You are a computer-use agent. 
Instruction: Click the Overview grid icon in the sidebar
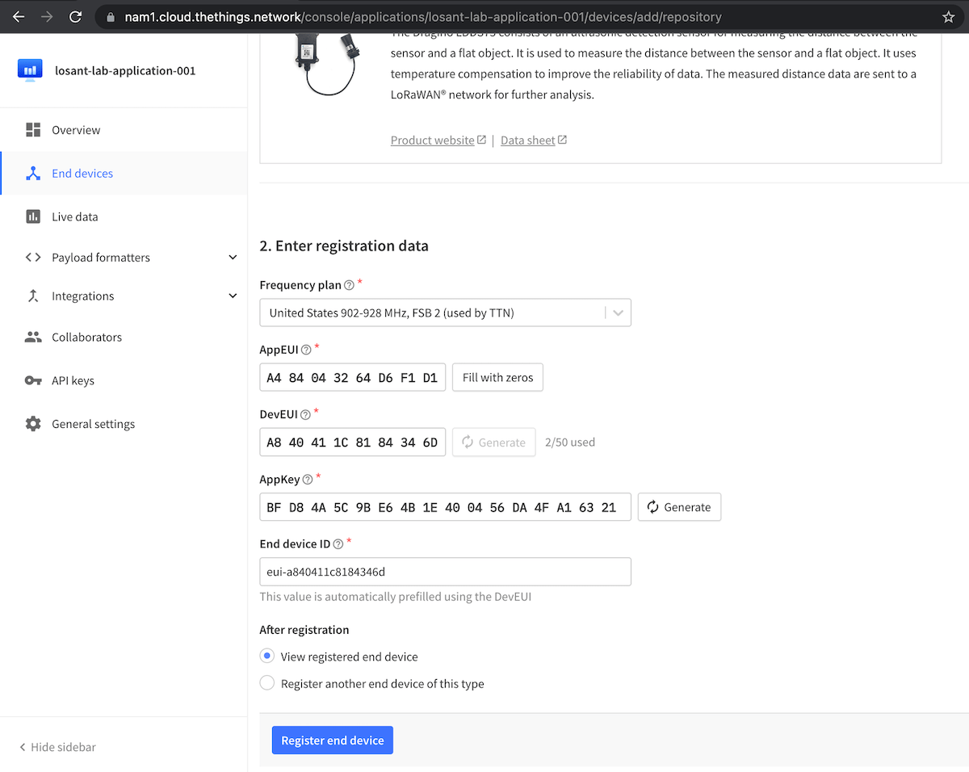[33, 130]
